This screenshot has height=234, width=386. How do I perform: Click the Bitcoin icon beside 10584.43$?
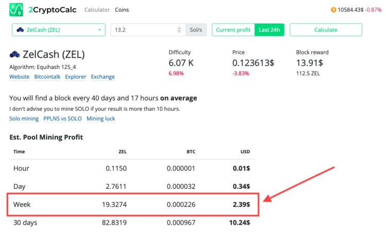(x=334, y=10)
